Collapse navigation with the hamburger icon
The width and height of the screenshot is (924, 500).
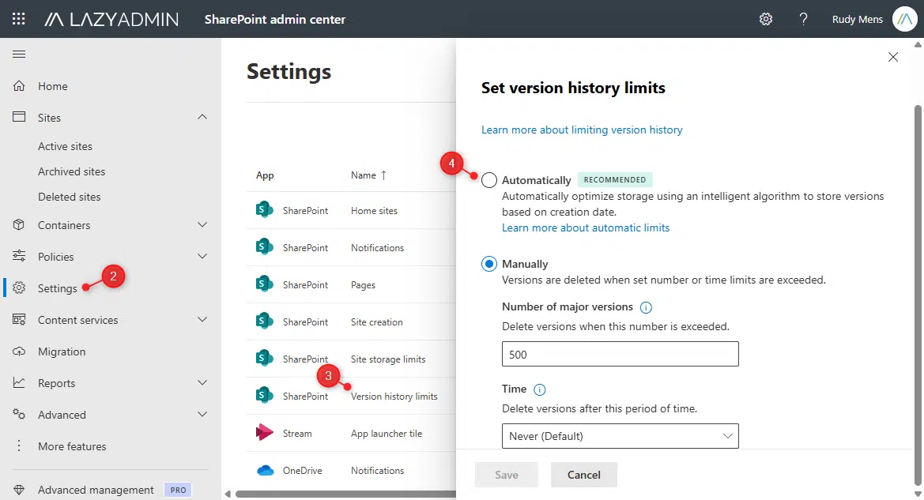pos(19,55)
